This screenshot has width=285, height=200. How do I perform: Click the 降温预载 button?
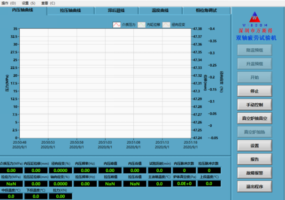tap(254, 50)
